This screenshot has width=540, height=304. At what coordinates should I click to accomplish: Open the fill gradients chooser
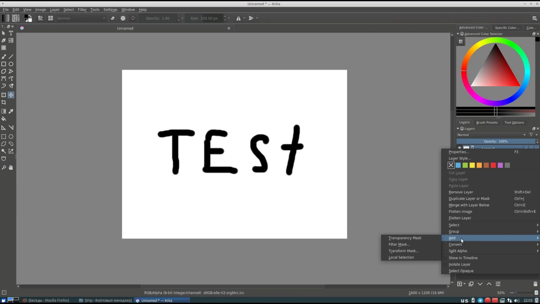[5, 18]
